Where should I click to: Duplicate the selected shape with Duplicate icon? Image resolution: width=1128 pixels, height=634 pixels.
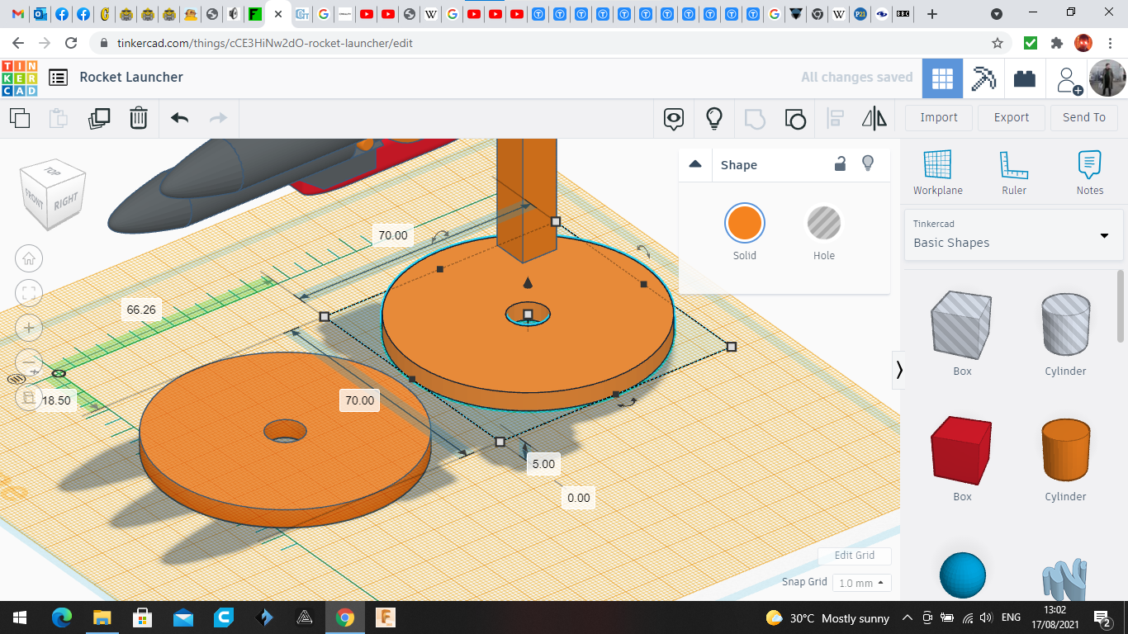tap(99, 118)
